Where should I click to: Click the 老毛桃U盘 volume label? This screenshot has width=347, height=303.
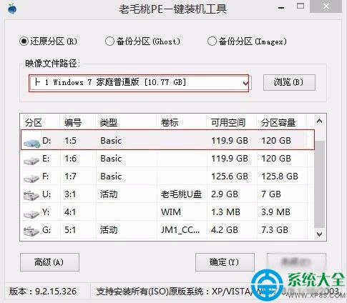(x=182, y=194)
